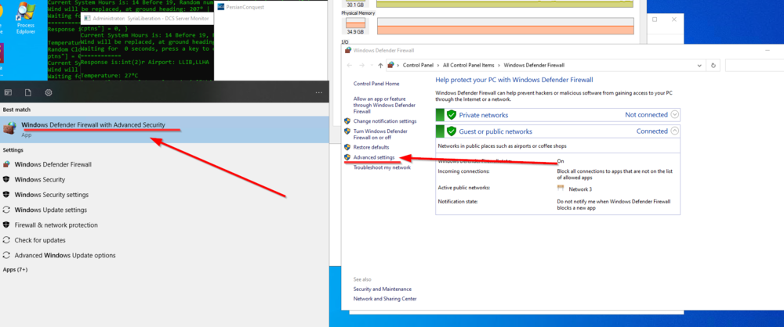Click the Up arrow in Control Panel navigation
The width and height of the screenshot is (784, 327).
click(x=380, y=66)
